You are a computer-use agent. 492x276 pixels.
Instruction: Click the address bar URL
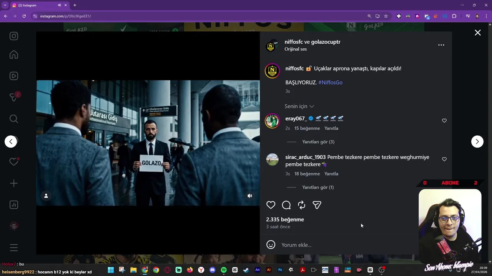tap(65, 16)
